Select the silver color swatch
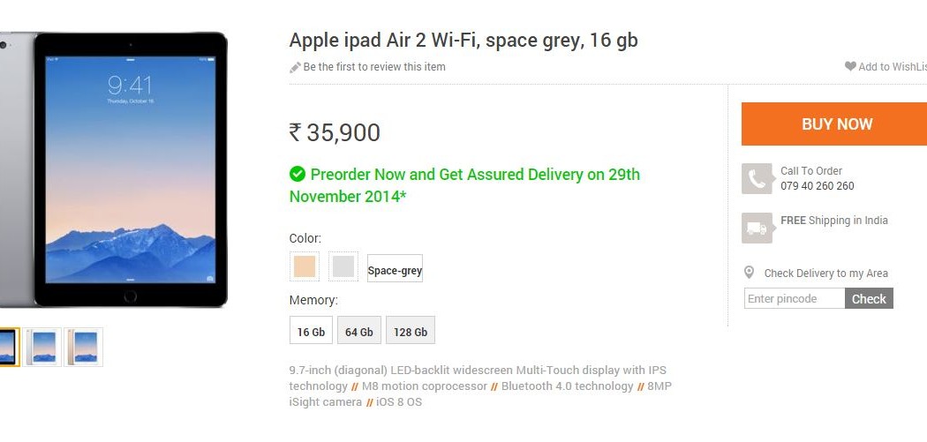This screenshot has height=442, width=927. [343, 267]
